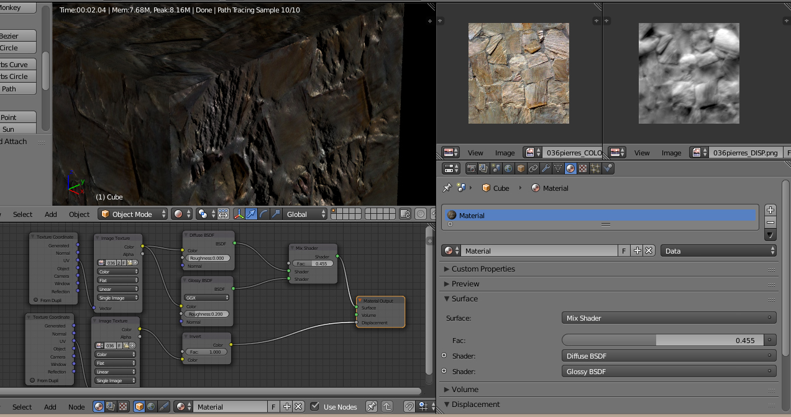This screenshot has width=791, height=417.
Task: Open the Modifiers wrench tab
Action: (546, 168)
